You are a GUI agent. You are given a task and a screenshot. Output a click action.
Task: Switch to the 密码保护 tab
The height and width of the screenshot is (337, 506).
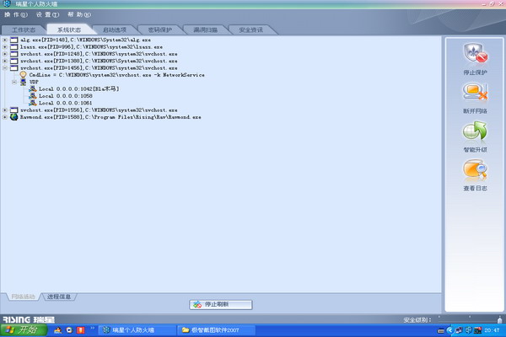pyautogui.click(x=160, y=30)
